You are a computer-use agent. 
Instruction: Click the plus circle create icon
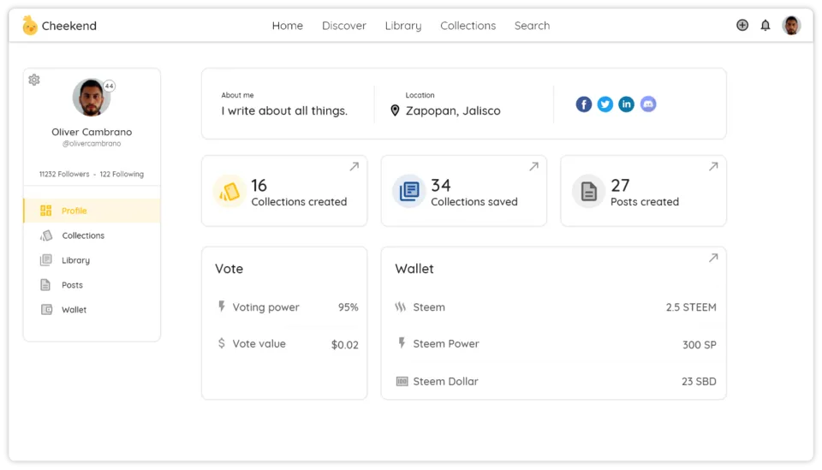coord(742,25)
